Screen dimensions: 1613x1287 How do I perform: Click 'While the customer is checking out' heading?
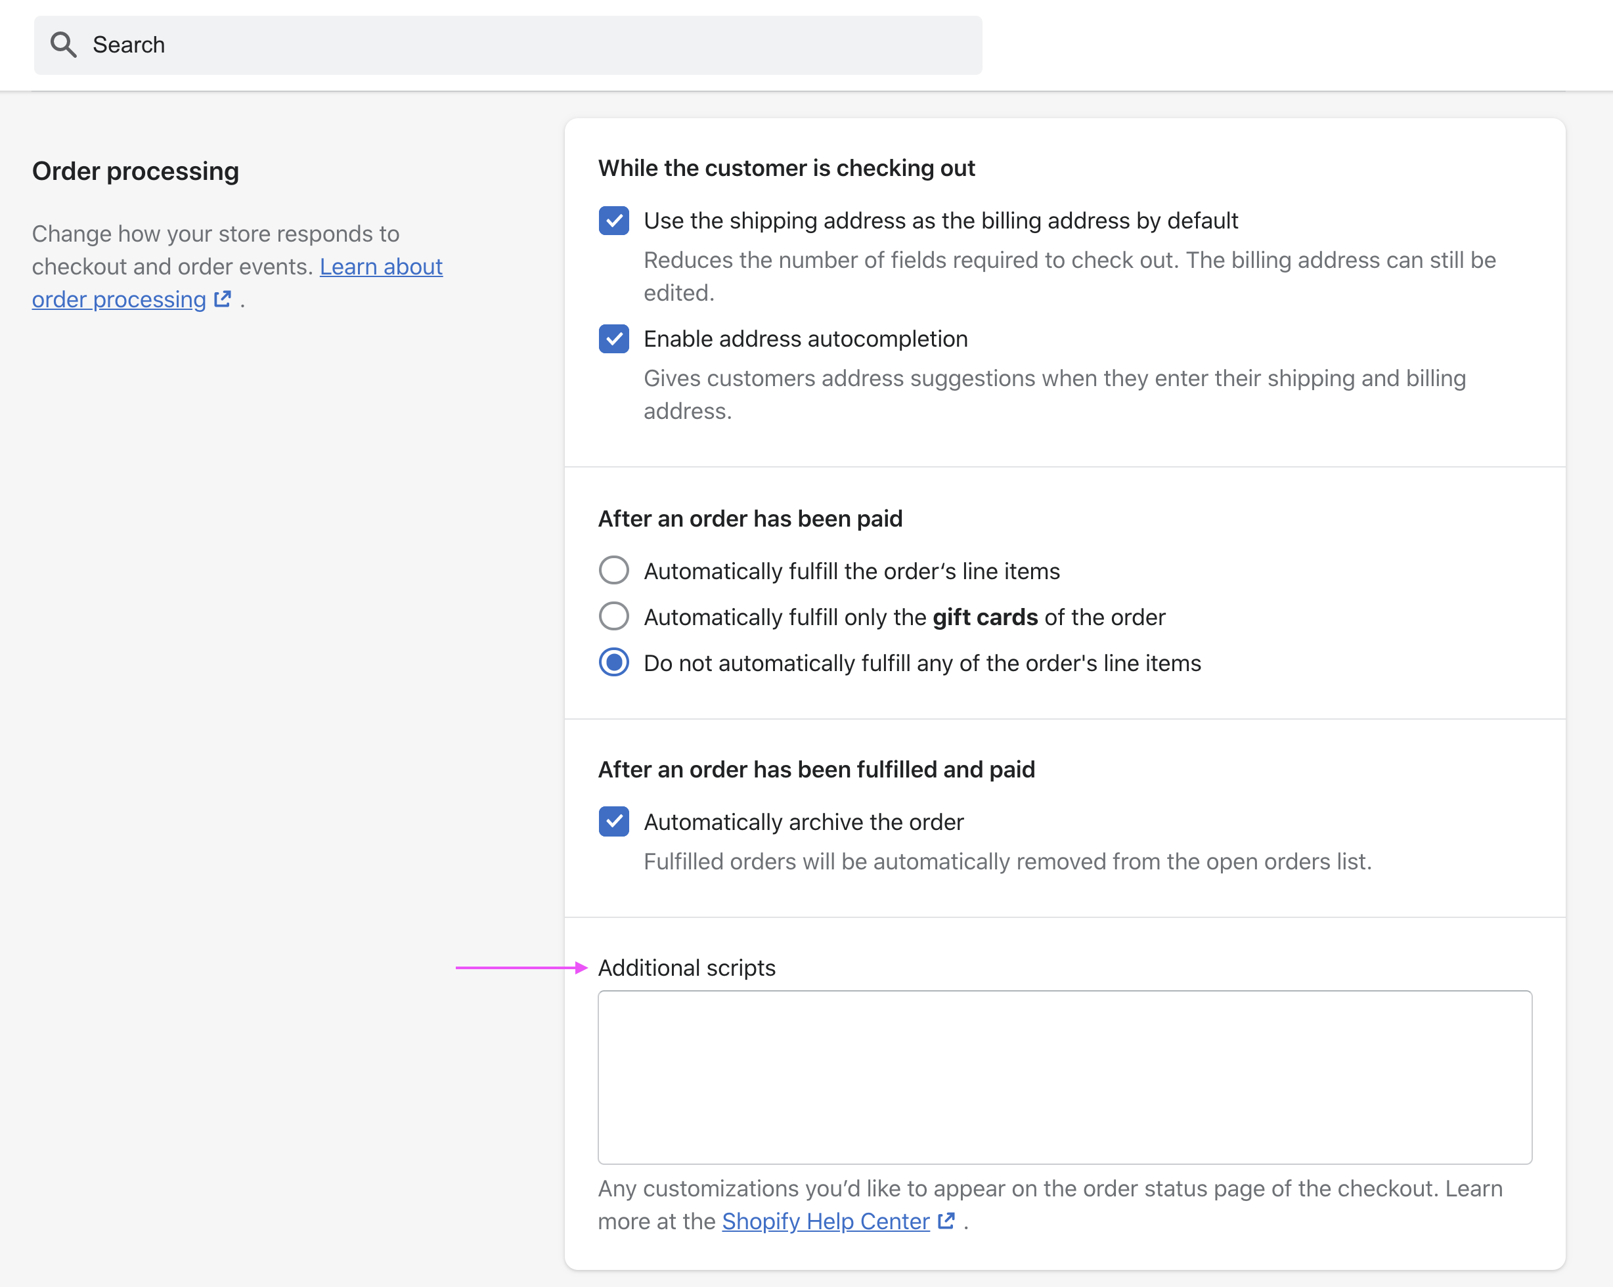tap(785, 168)
